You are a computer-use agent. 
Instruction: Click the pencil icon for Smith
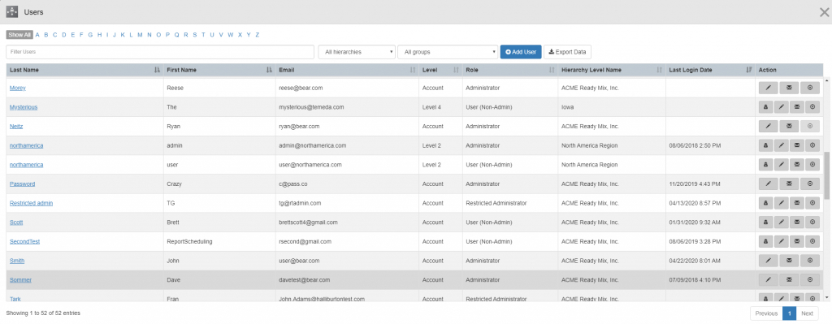tap(769, 261)
